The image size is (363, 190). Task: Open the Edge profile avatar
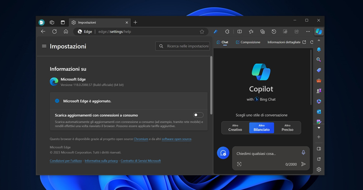[42, 22]
